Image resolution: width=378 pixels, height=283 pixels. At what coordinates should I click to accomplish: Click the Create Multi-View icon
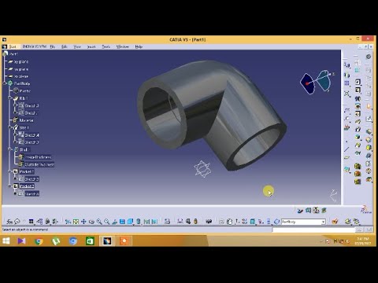[122, 222]
